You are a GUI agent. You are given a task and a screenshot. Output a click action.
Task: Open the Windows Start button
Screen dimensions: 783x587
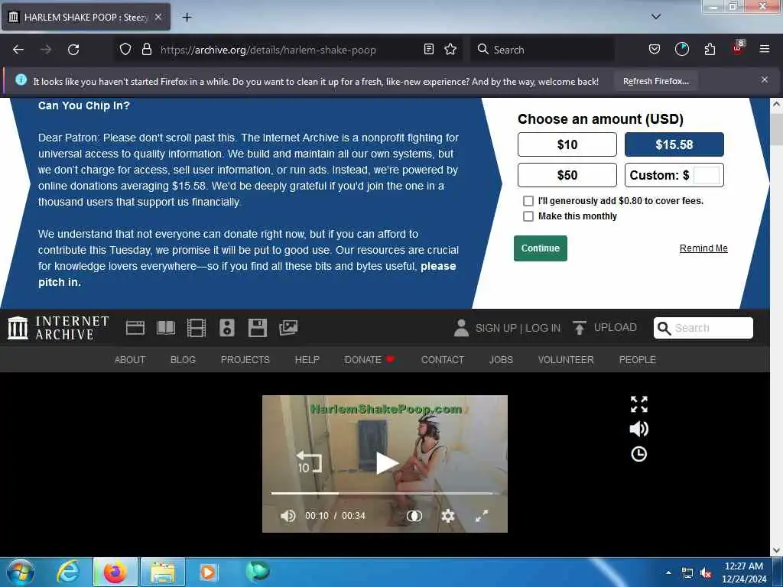pyautogui.click(x=21, y=572)
